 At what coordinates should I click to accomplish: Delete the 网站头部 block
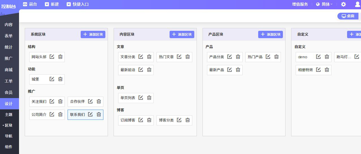click(60, 57)
